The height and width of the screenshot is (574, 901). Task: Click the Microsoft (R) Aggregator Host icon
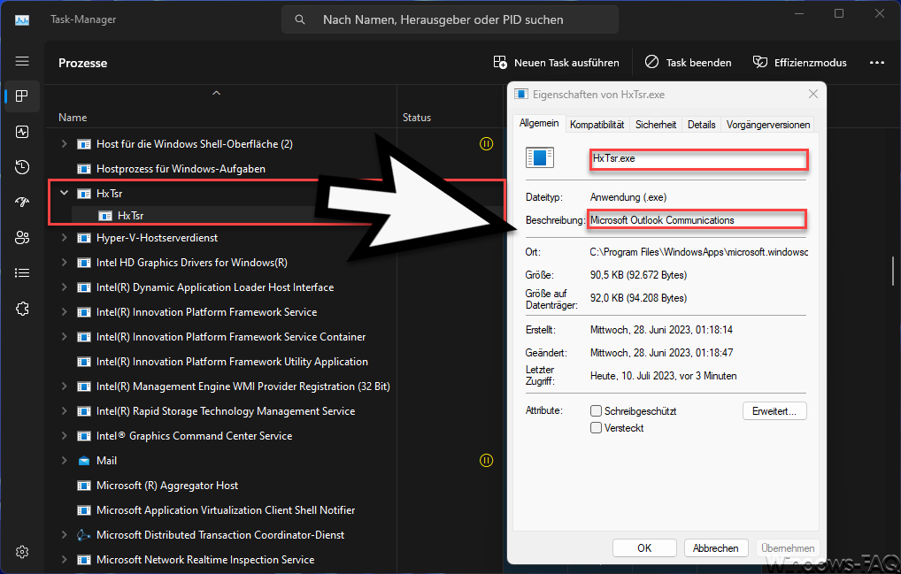pos(84,486)
